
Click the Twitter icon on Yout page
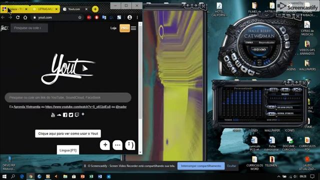[x=71, y=115]
